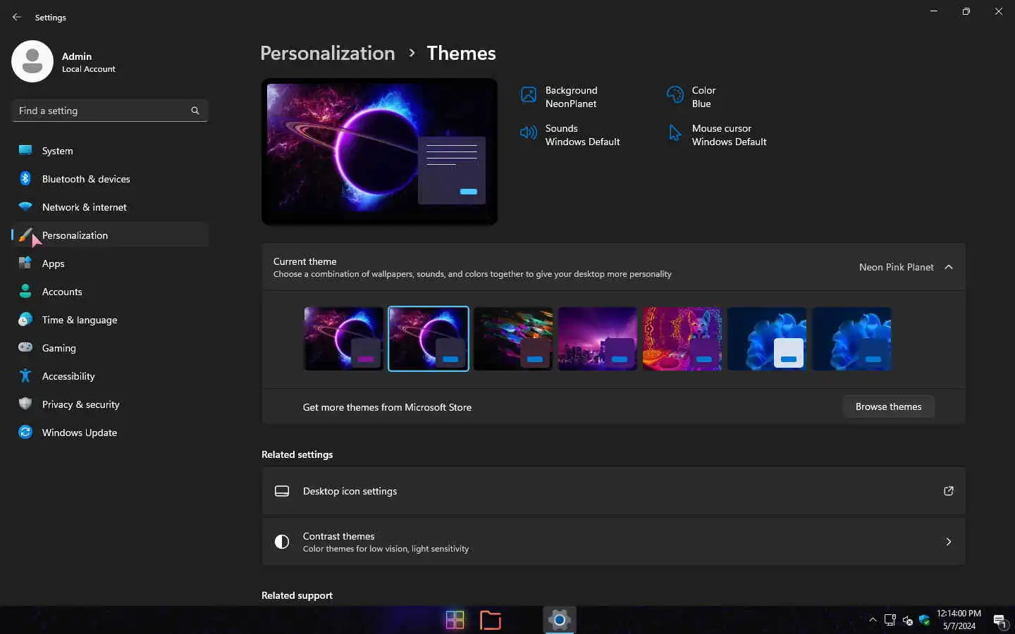The width and height of the screenshot is (1015, 634).
Task: Click the System monitor icon
Action: coord(25,150)
